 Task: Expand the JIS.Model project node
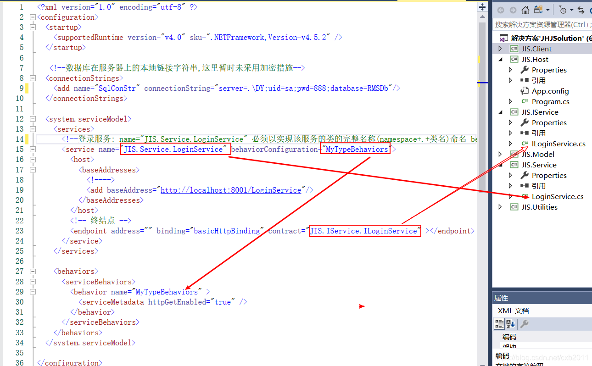(501, 154)
